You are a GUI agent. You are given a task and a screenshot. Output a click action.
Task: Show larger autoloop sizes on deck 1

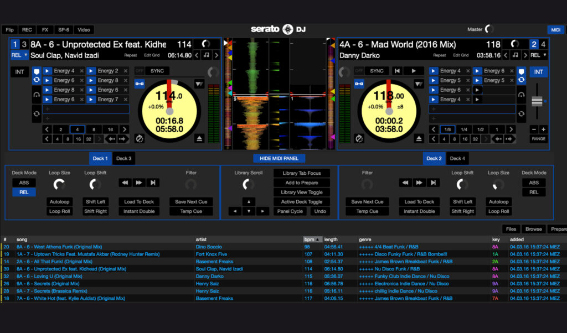[x=125, y=129]
